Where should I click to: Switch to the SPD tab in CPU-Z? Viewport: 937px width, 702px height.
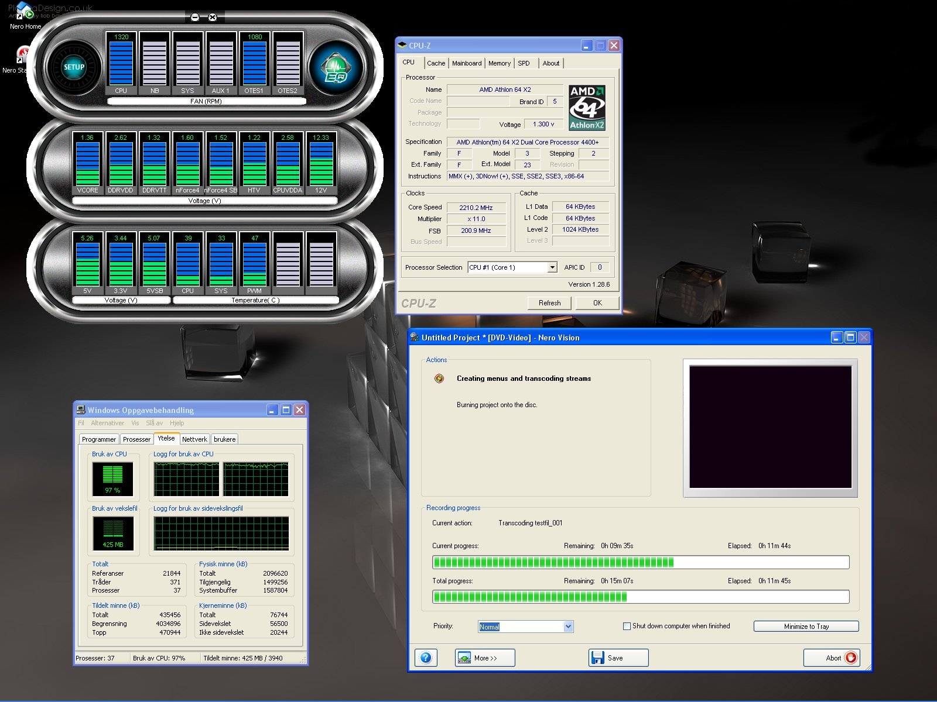pos(524,63)
